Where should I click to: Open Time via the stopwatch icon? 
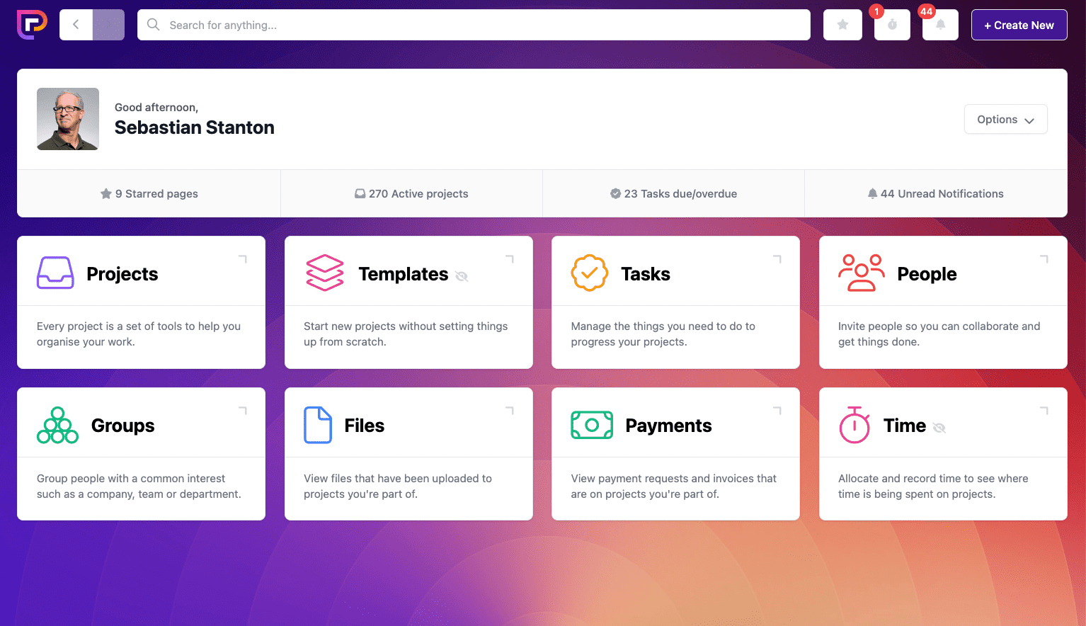coord(854,425)
